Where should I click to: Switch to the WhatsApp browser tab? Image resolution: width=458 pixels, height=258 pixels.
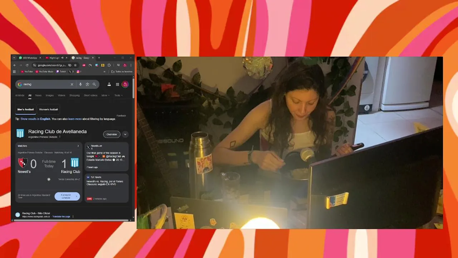click(x=30, y=58)
